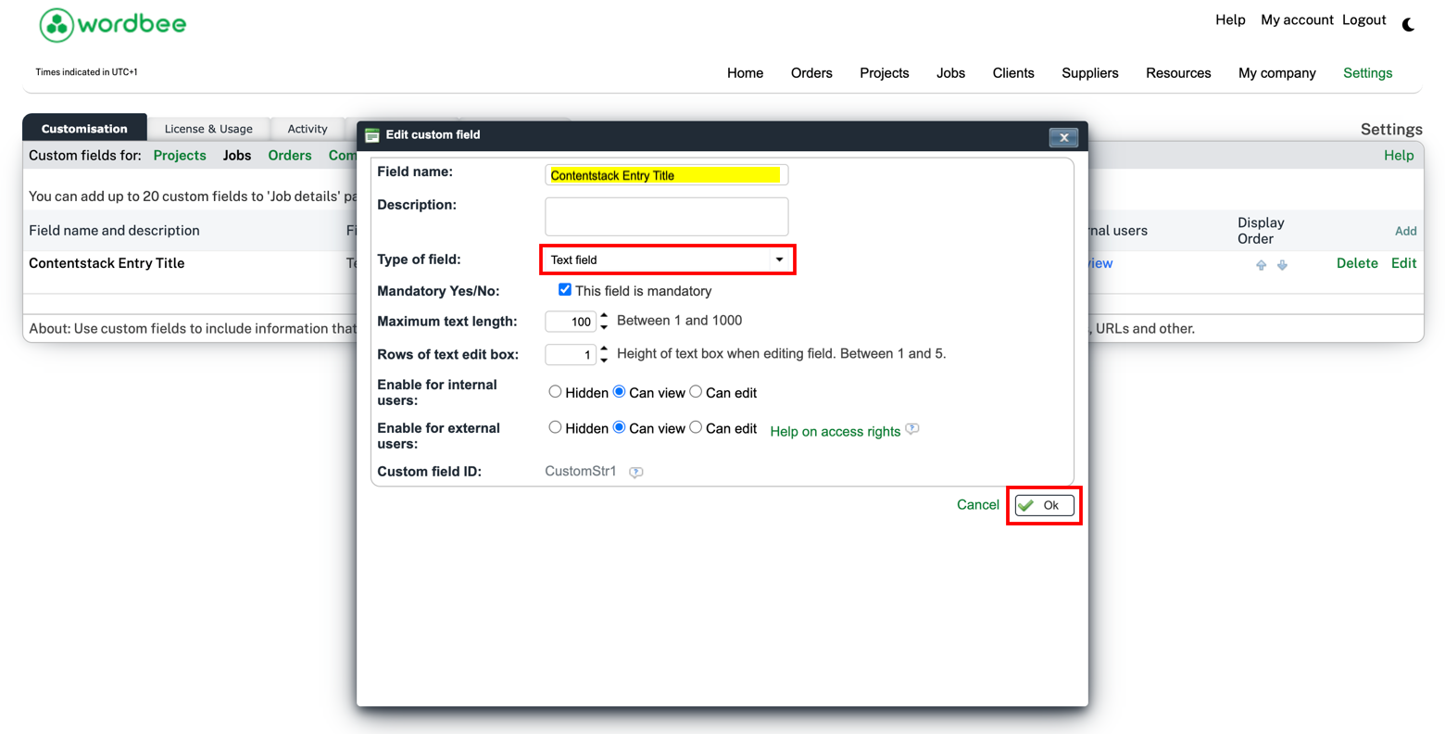Click the top Help link

[x=1230, y=20]
